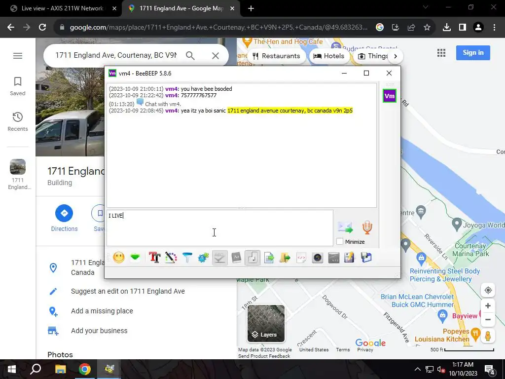The height and width of the screenshot is (379, 505).
Task: Click the Maps search magnifier icon
Action: point(190,56)
